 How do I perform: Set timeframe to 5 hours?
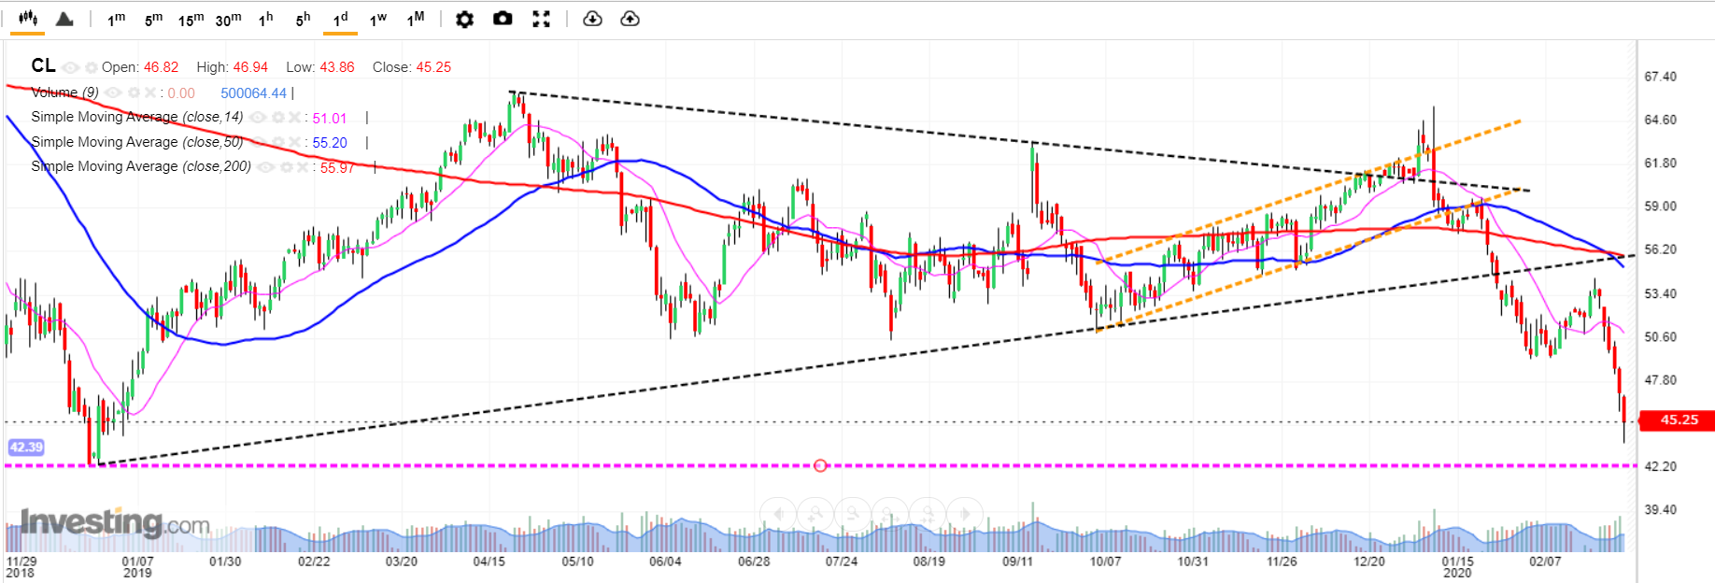tap(303, 19)
